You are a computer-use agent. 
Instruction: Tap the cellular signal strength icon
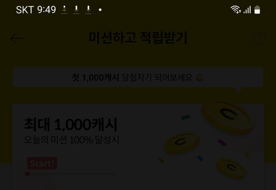point(247,10)
